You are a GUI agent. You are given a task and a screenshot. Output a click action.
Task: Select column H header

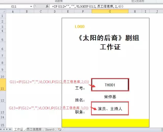pyautogui.click(x=135, y=11)
